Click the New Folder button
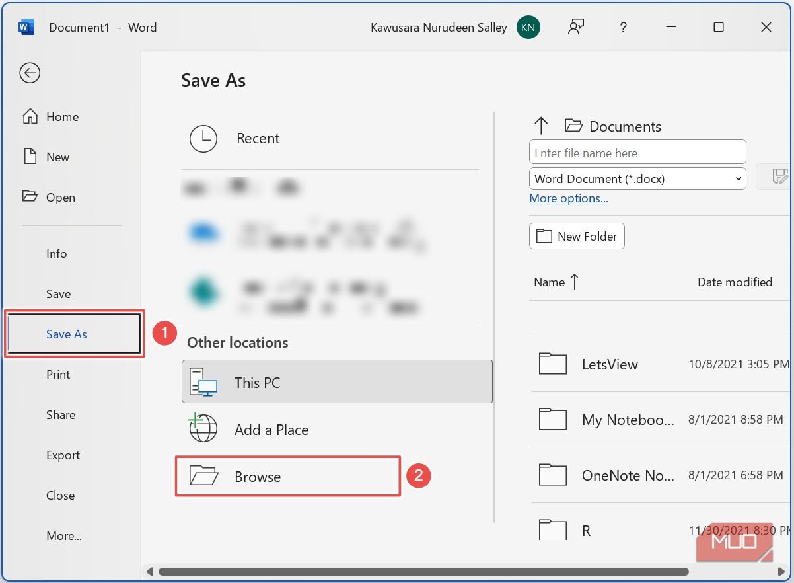The width and height of the screenshot is (794, 583). pos(577,236)
